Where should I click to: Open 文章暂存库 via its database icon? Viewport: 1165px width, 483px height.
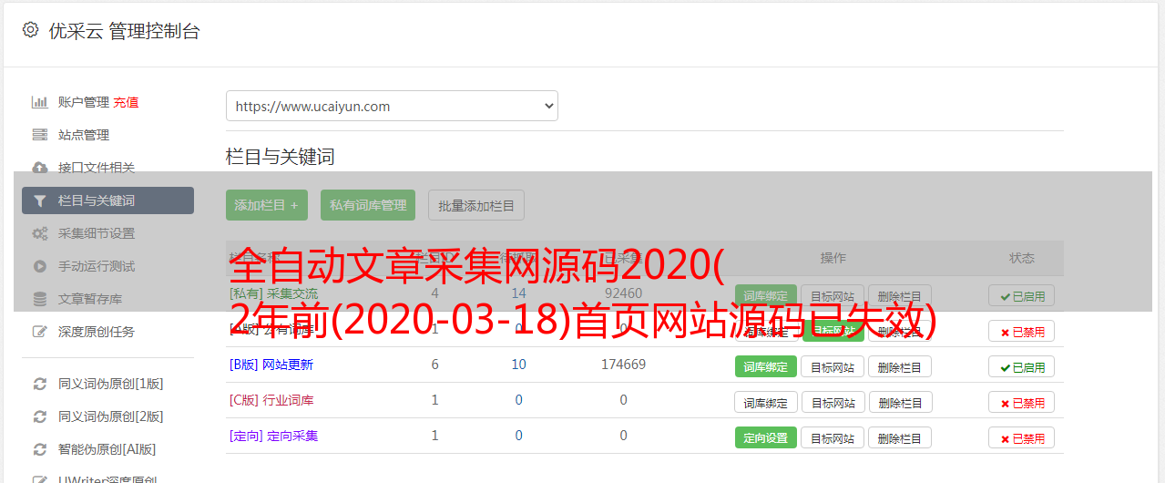click(x=40, y=299)
